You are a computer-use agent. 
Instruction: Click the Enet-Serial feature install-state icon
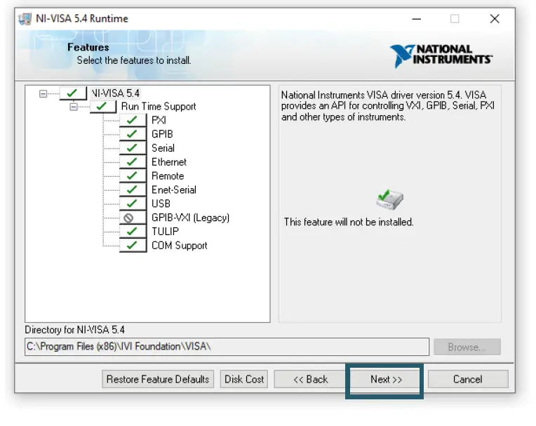[x=133, y=189]
